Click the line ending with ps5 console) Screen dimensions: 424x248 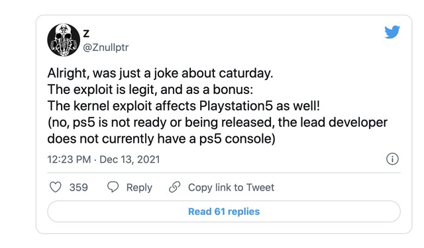[161, 139]
